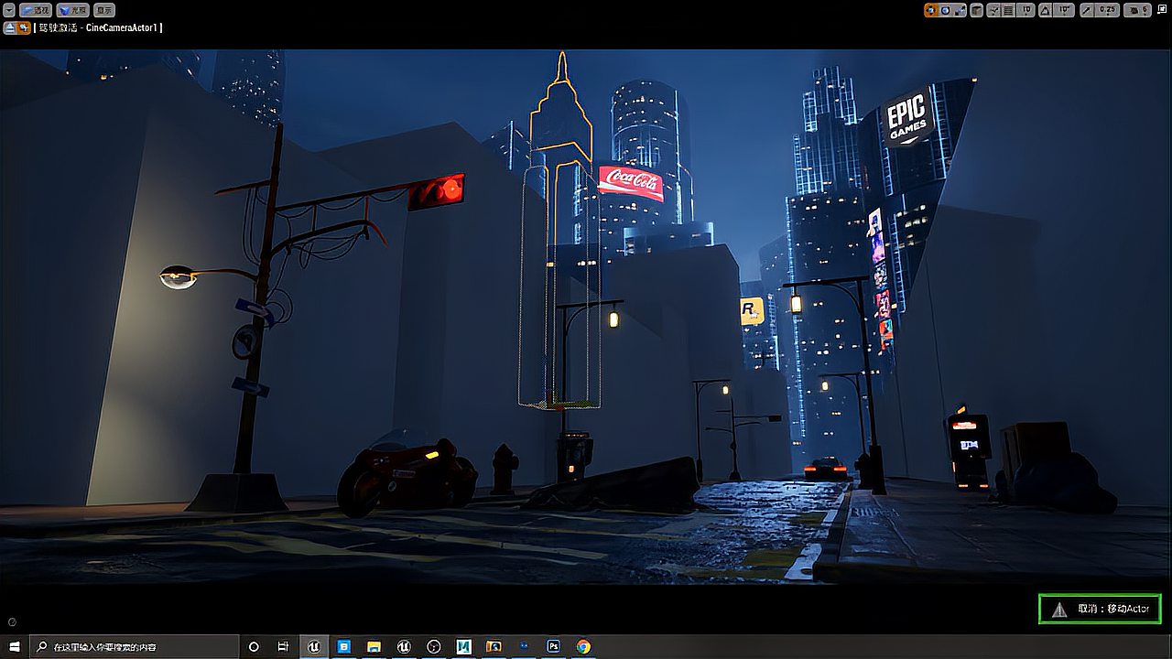Open the Windows Start menu
The height and width of the screenshot is (659, 1172).
[x=15, y=646]
